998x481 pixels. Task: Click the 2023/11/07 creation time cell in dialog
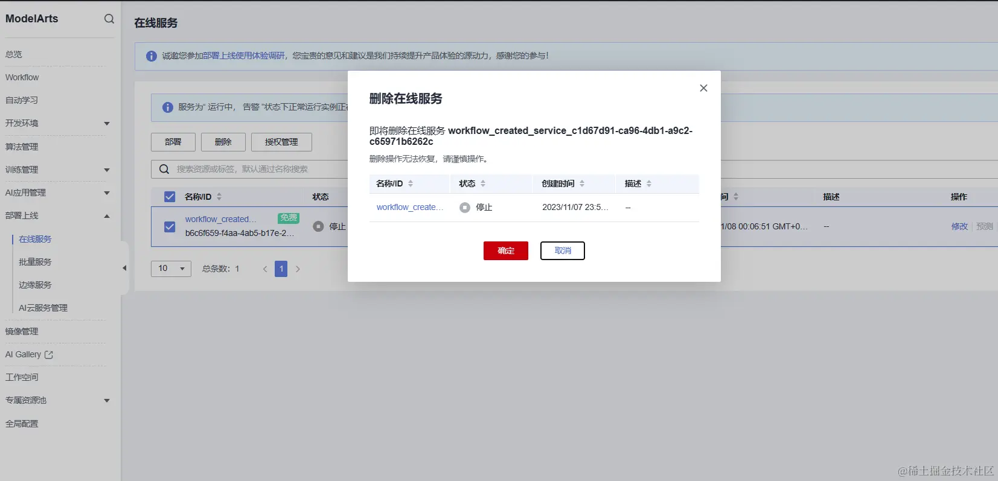[575, 207]
